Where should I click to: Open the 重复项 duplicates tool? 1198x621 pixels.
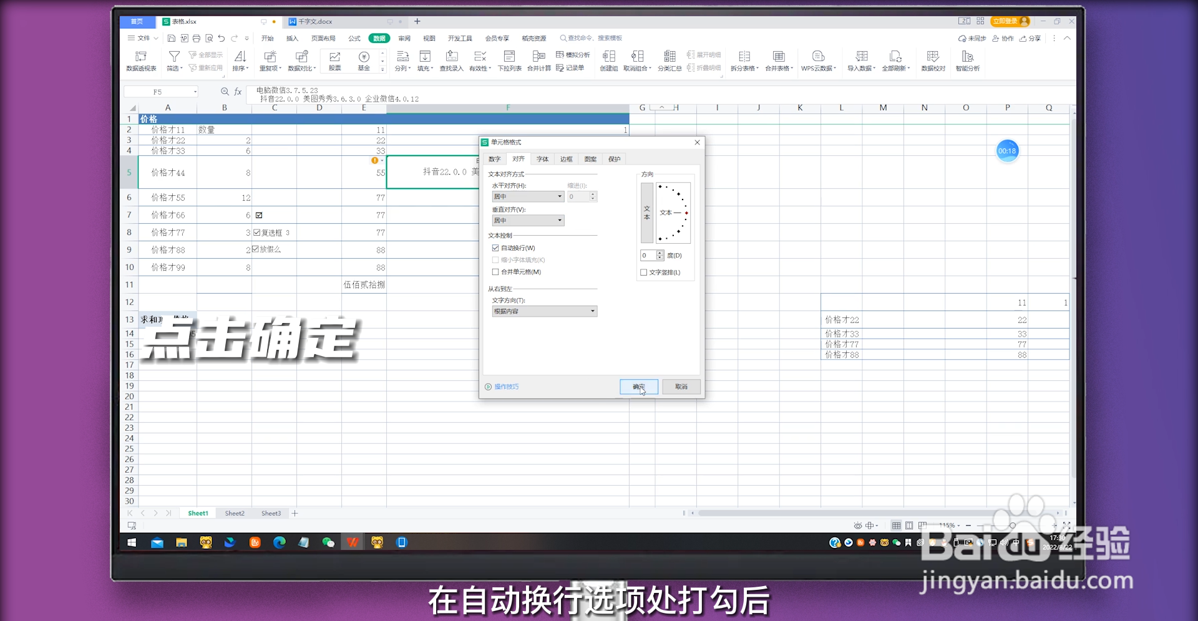click(270, 60)
